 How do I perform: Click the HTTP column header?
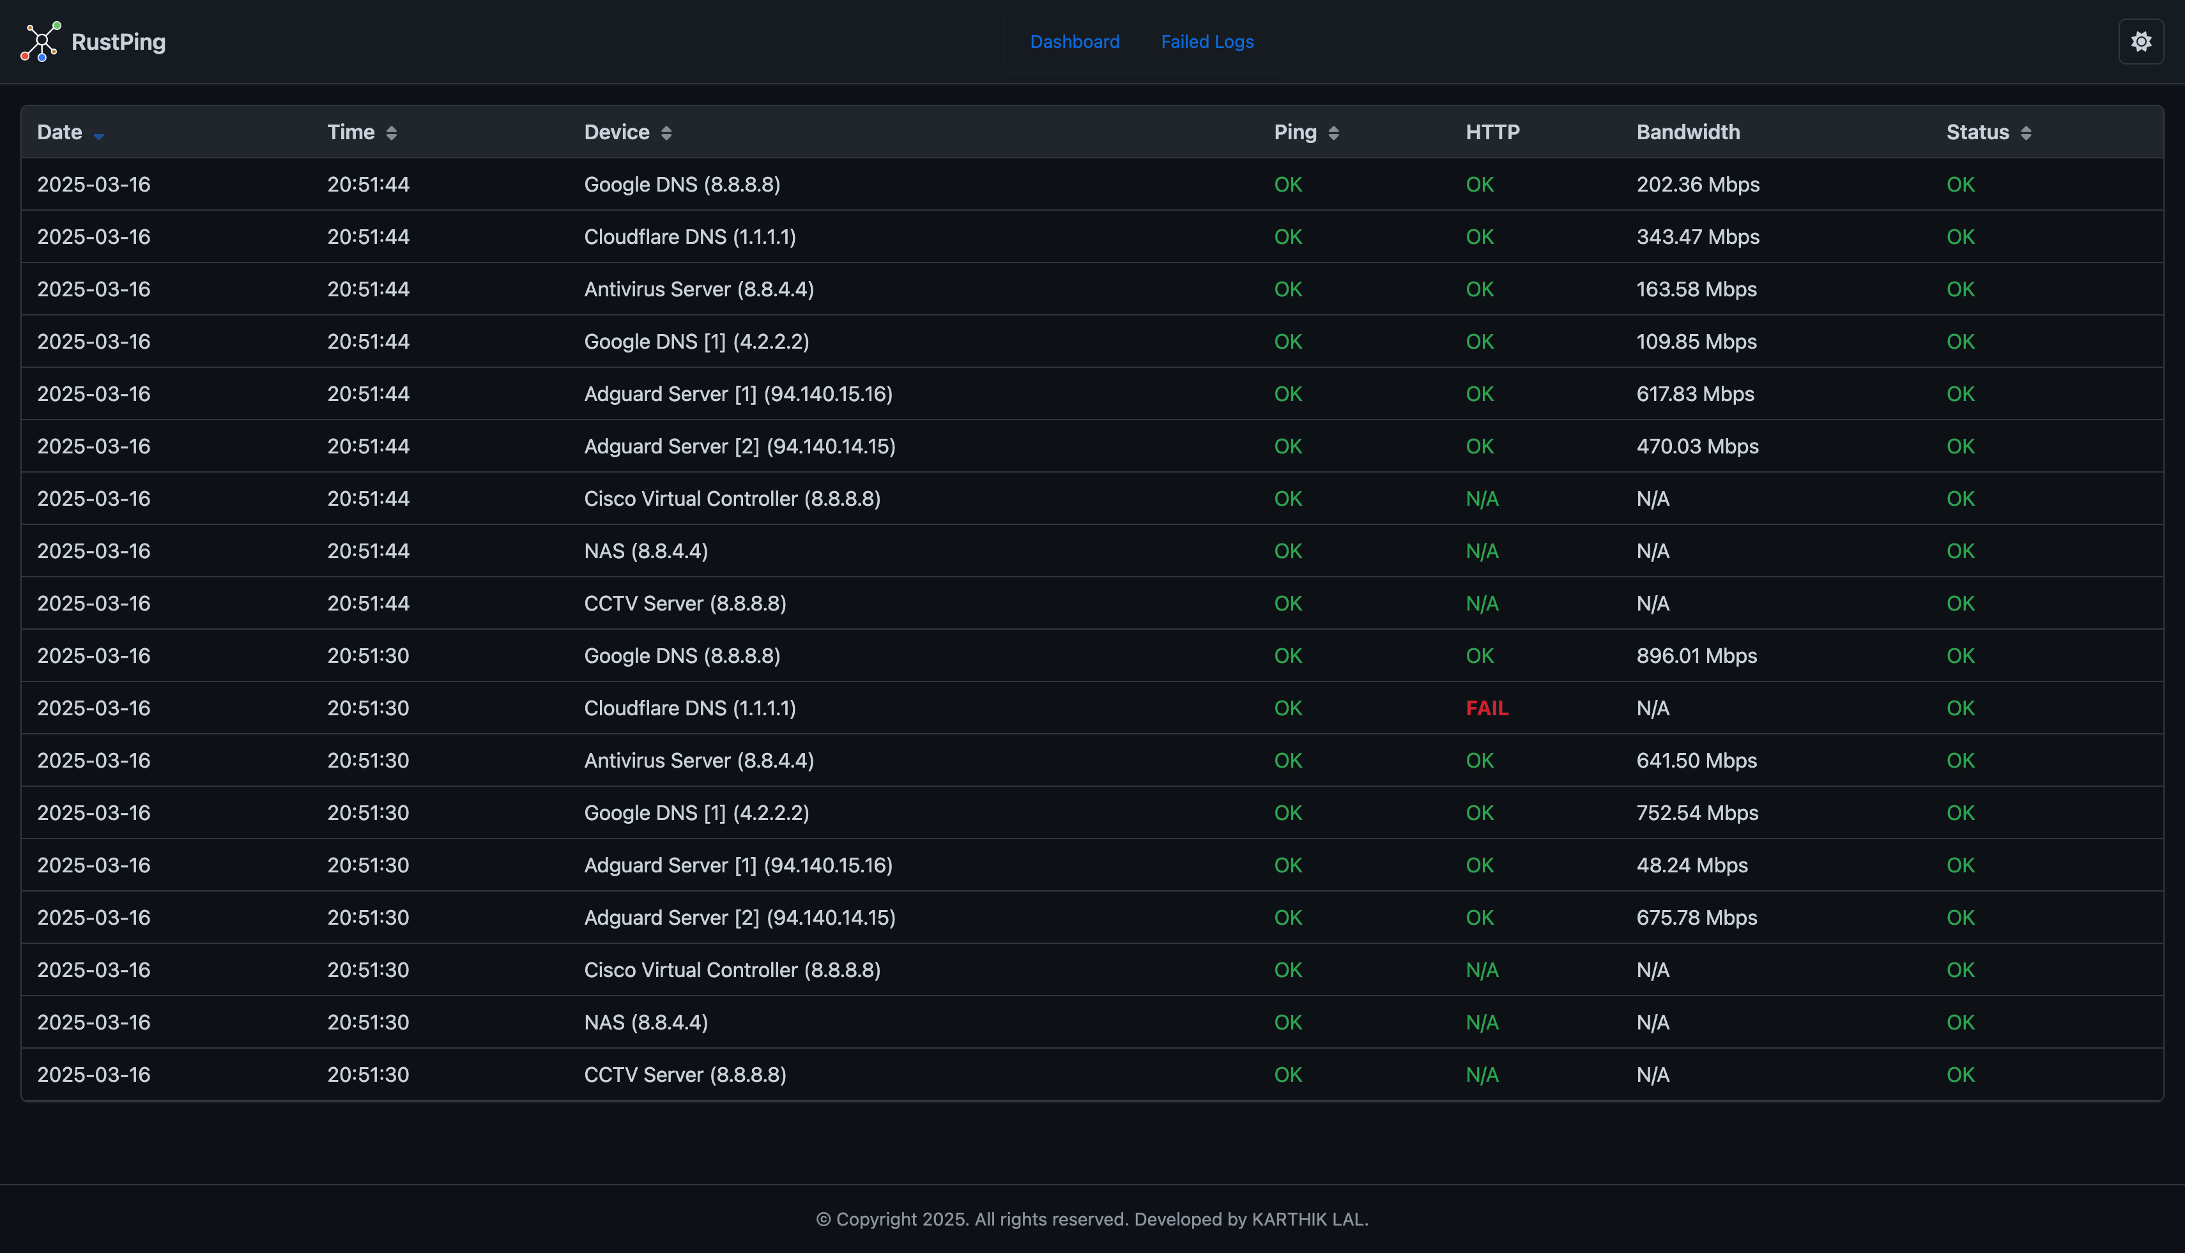[x=1492, y=132]
